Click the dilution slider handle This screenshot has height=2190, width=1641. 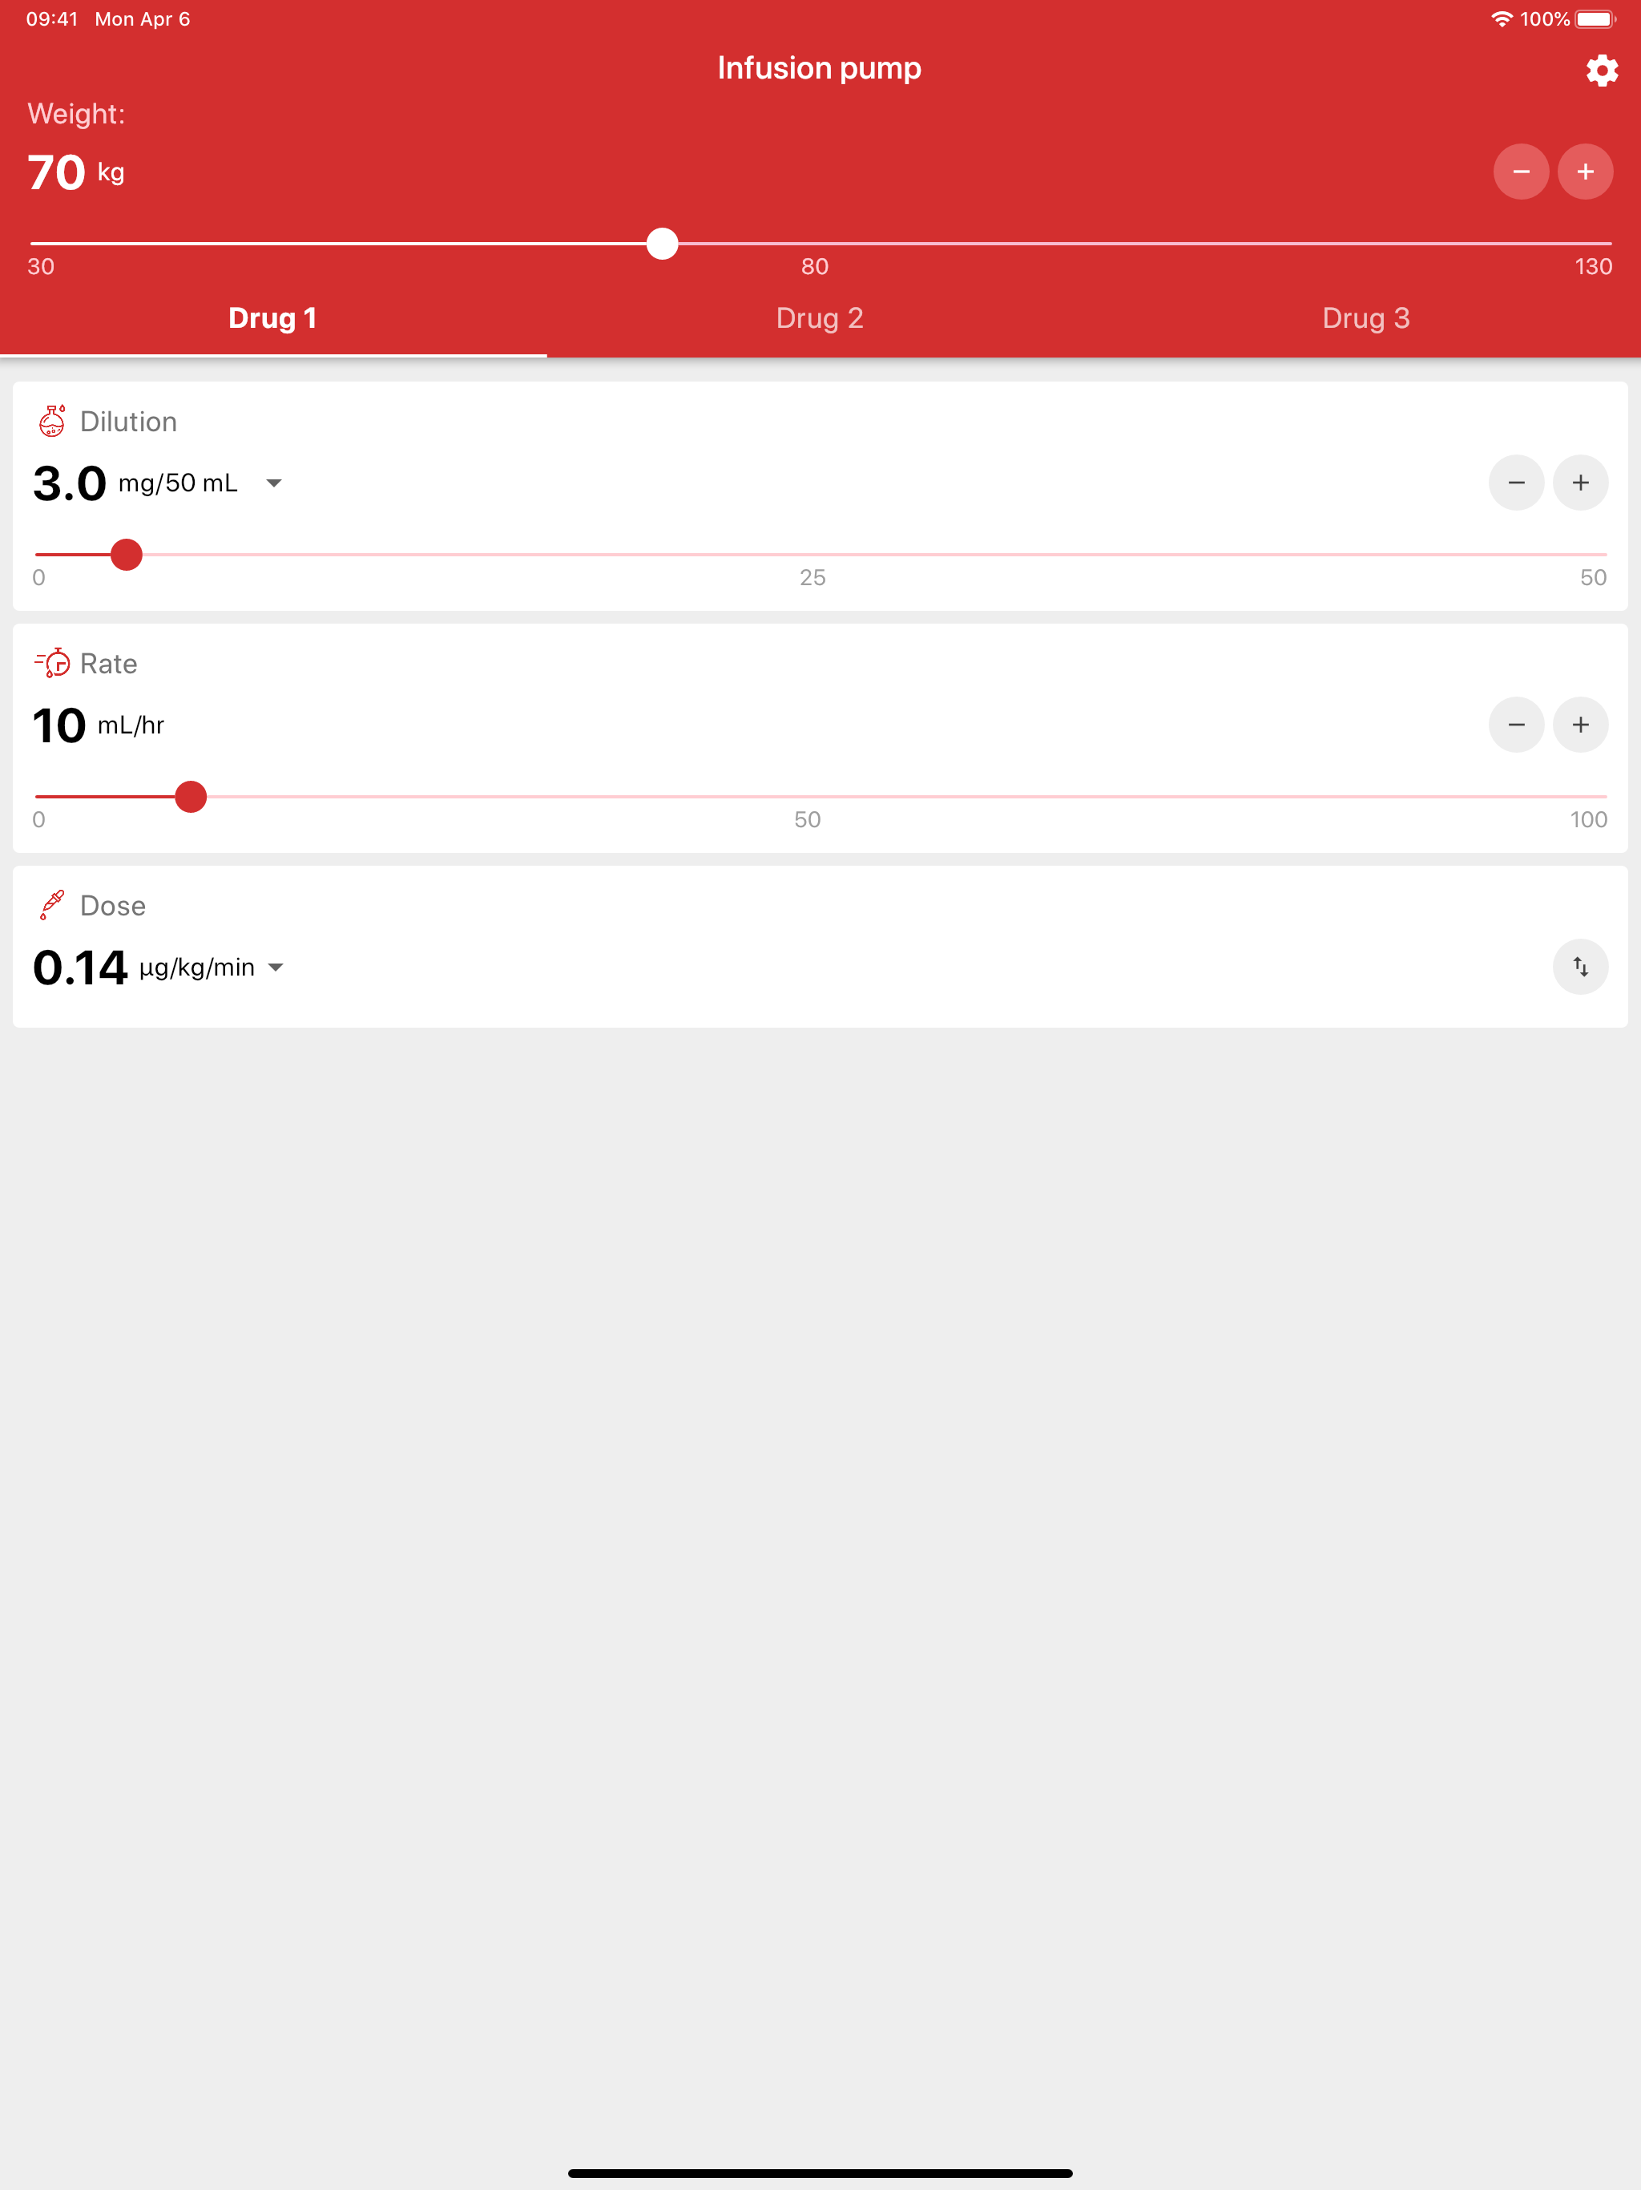click(x=127, y=555)
